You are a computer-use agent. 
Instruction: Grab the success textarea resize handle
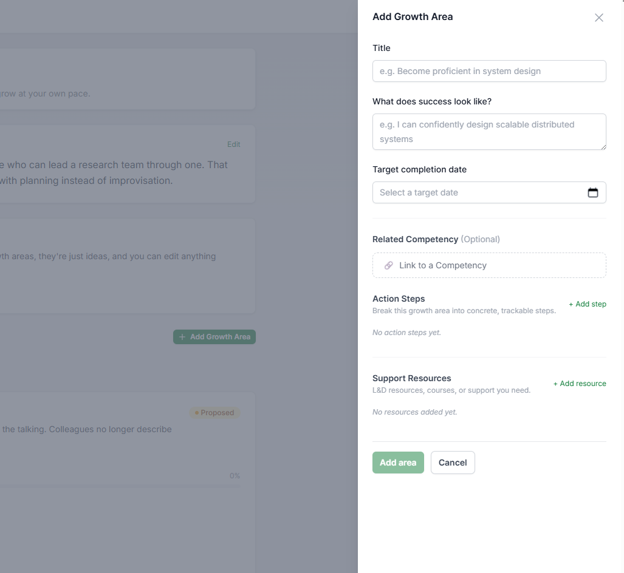603,147
